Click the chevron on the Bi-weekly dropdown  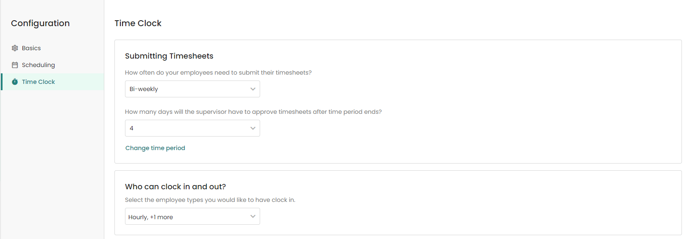tap(253, 89)
